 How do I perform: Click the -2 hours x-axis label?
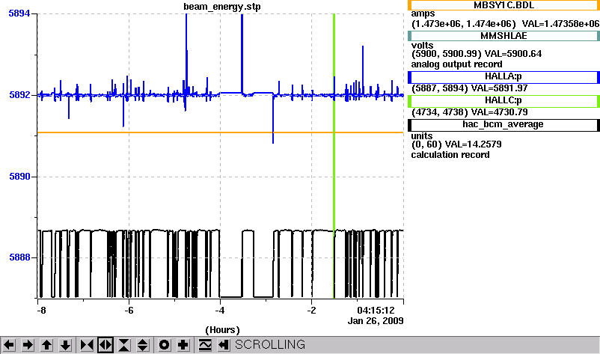(311, 311)
